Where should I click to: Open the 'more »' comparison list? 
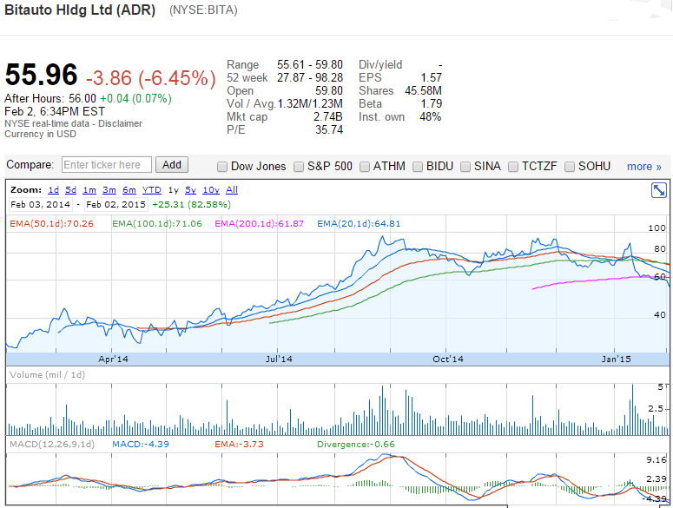643,167
